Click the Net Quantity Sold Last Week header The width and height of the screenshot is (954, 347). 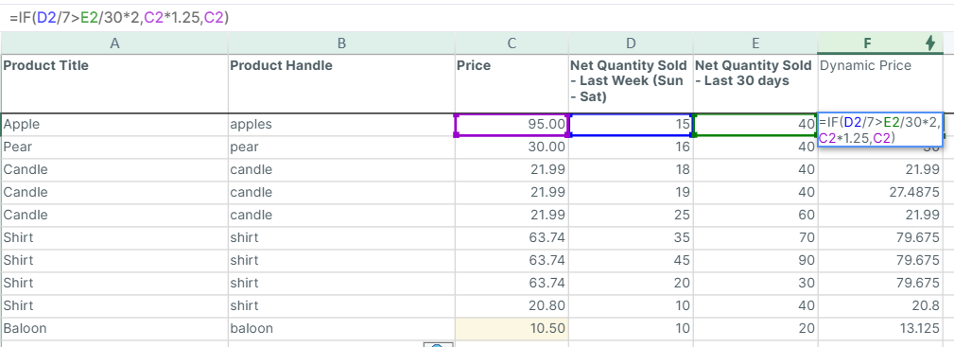(x=631, y=84)
